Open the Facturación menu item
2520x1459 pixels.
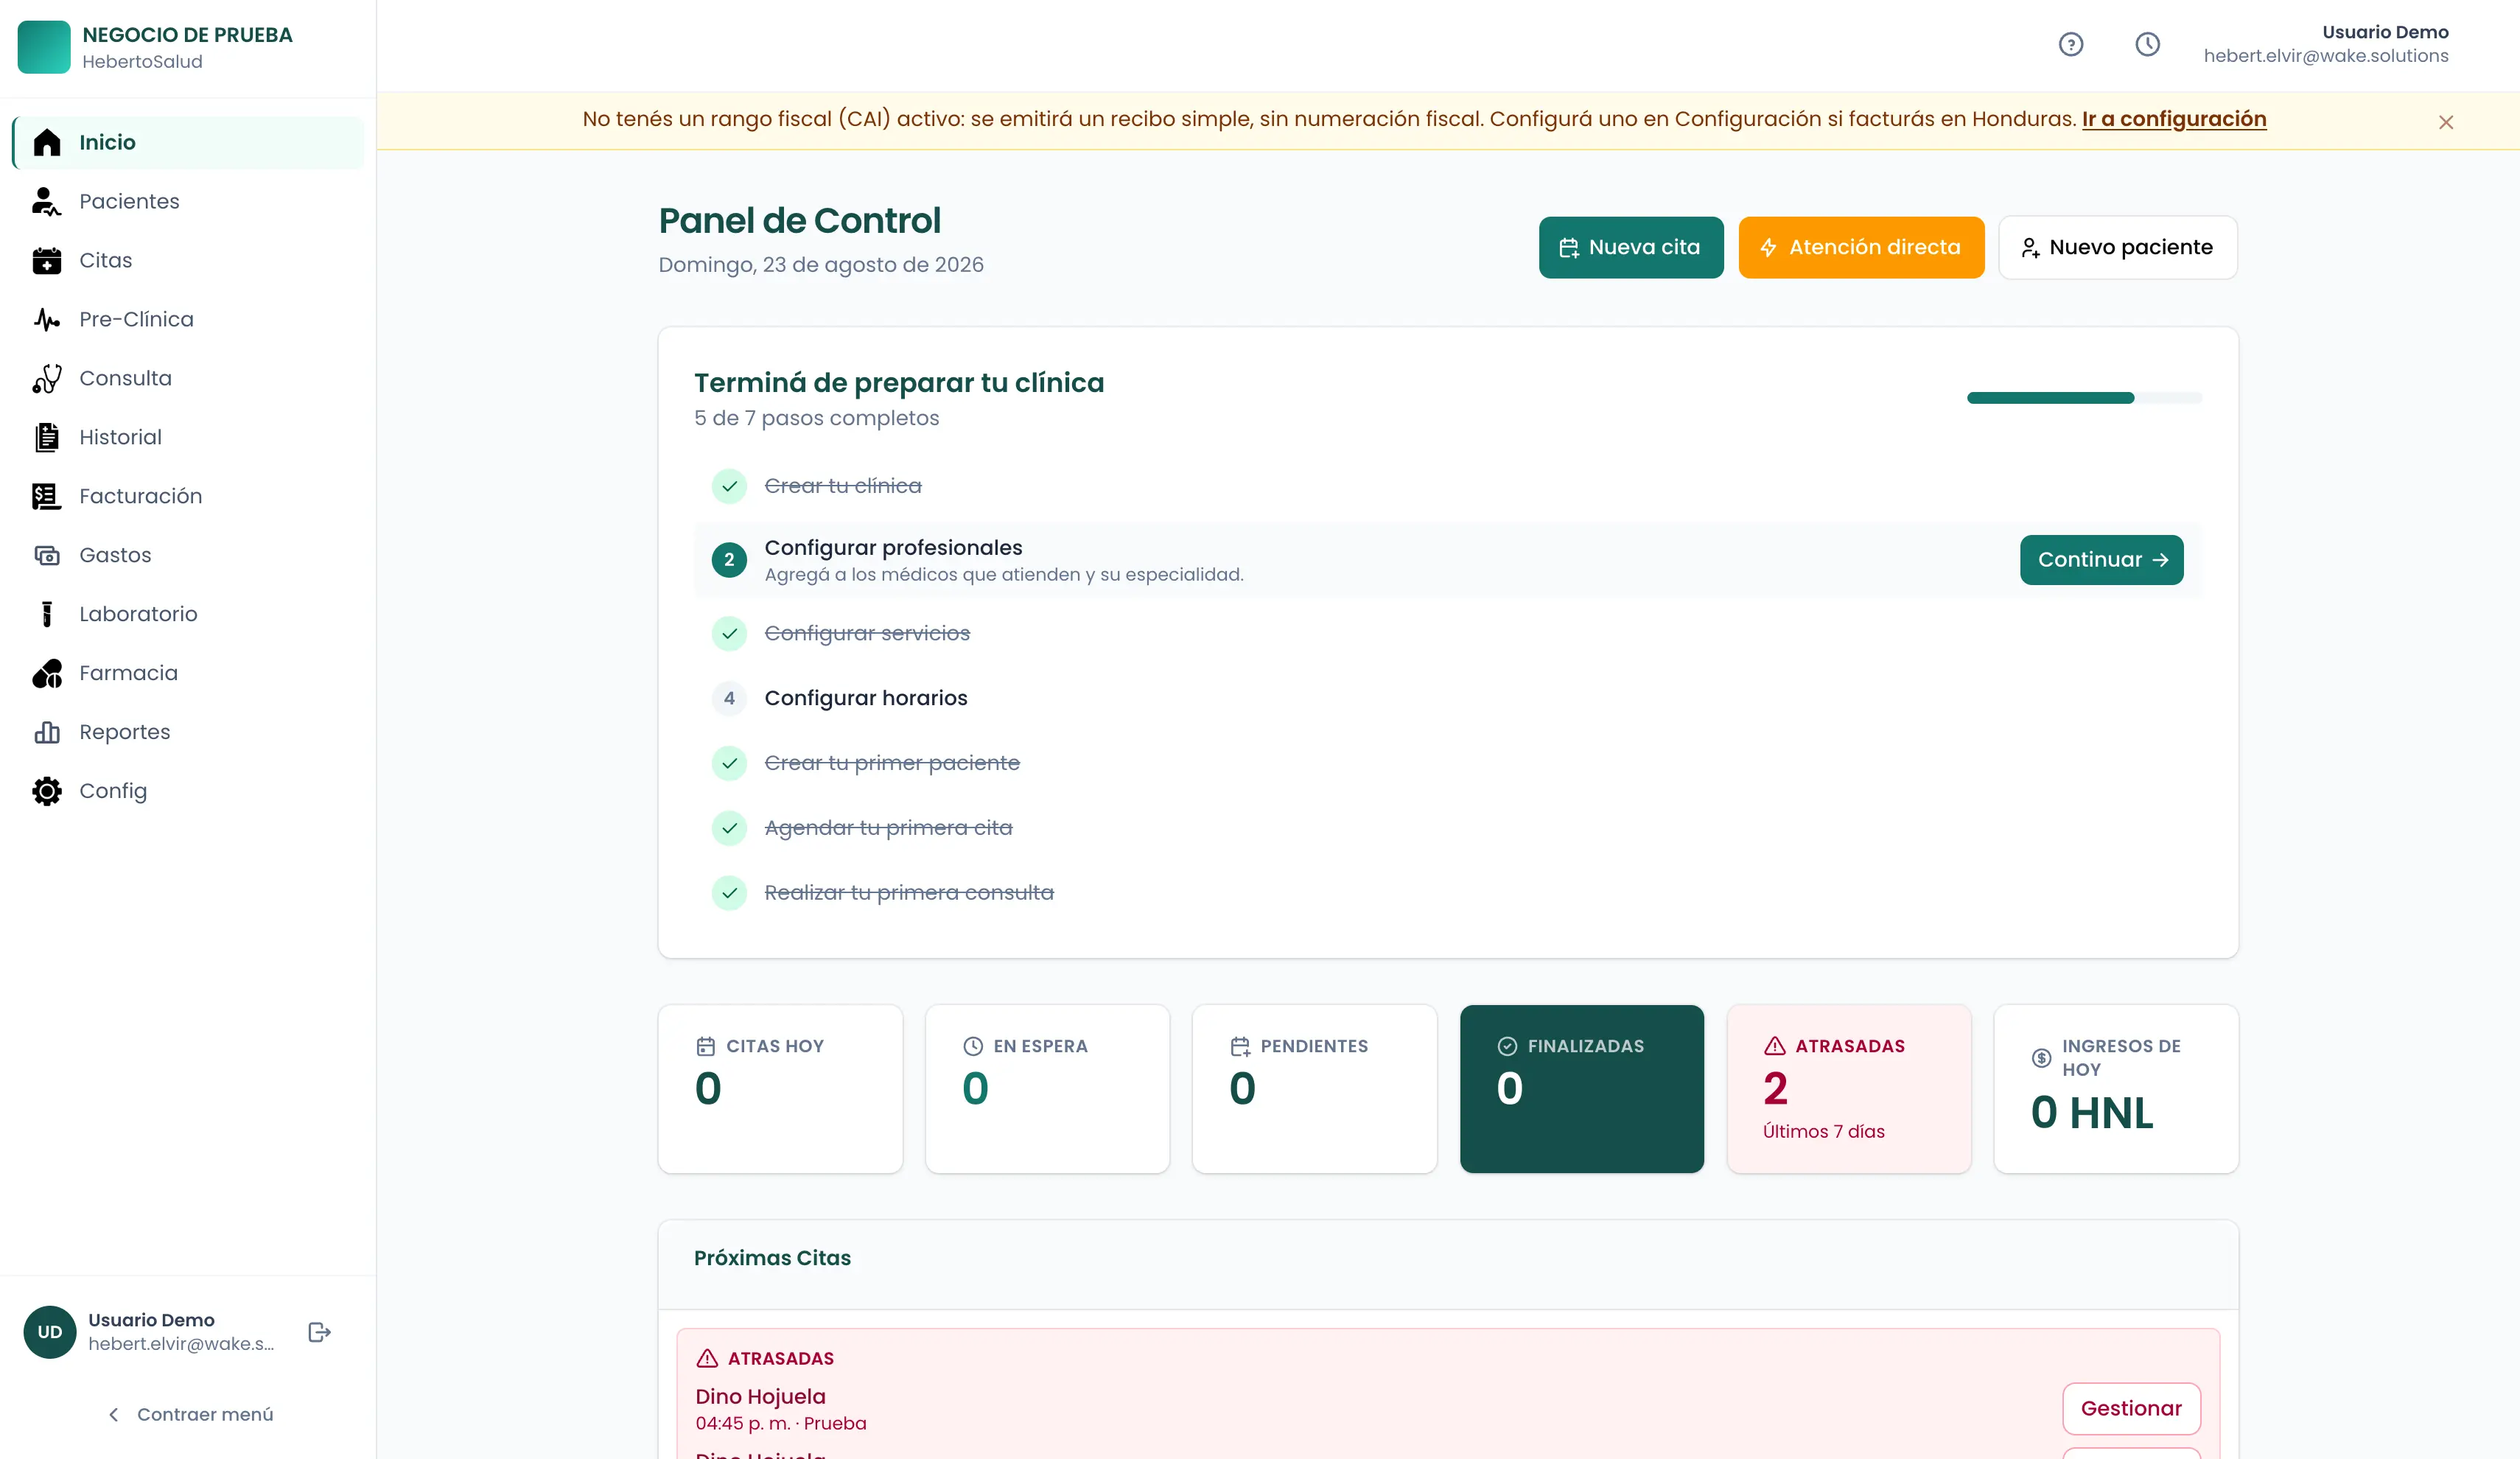tap(188, 496)
